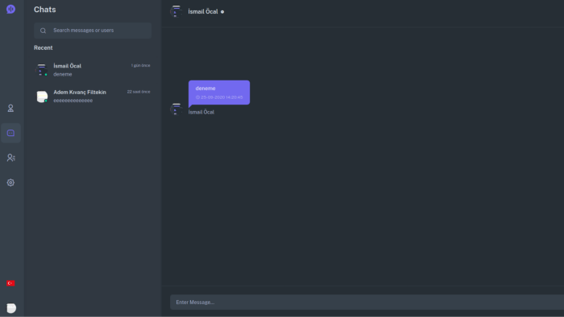Click search magnifier icon
Screen dimensions: 564x317
[44, 31]
